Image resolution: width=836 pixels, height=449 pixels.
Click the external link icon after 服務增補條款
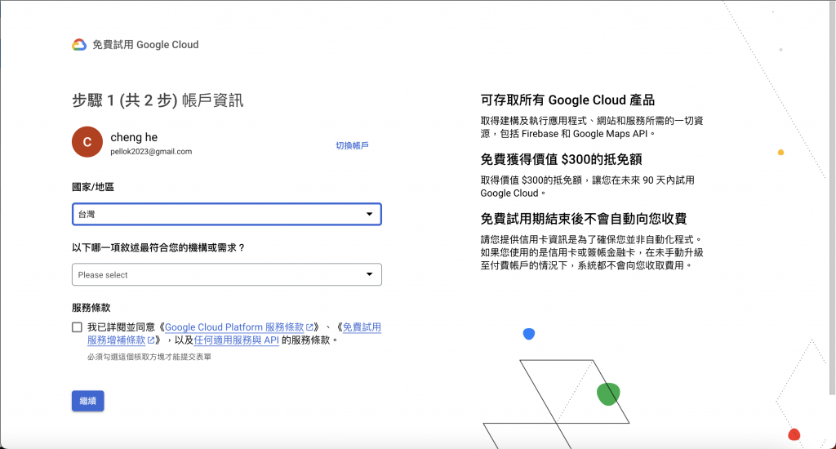click(151, 340)
